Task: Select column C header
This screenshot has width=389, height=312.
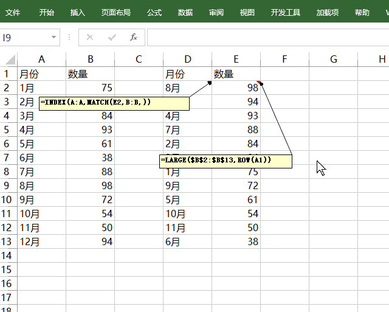Action: pos(139,60)
